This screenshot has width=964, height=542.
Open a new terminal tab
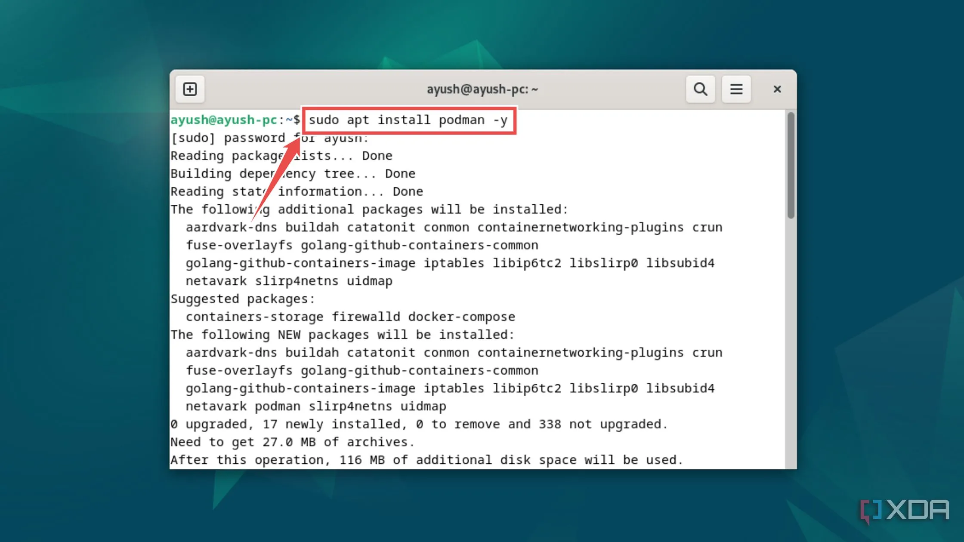coord(190,89)
